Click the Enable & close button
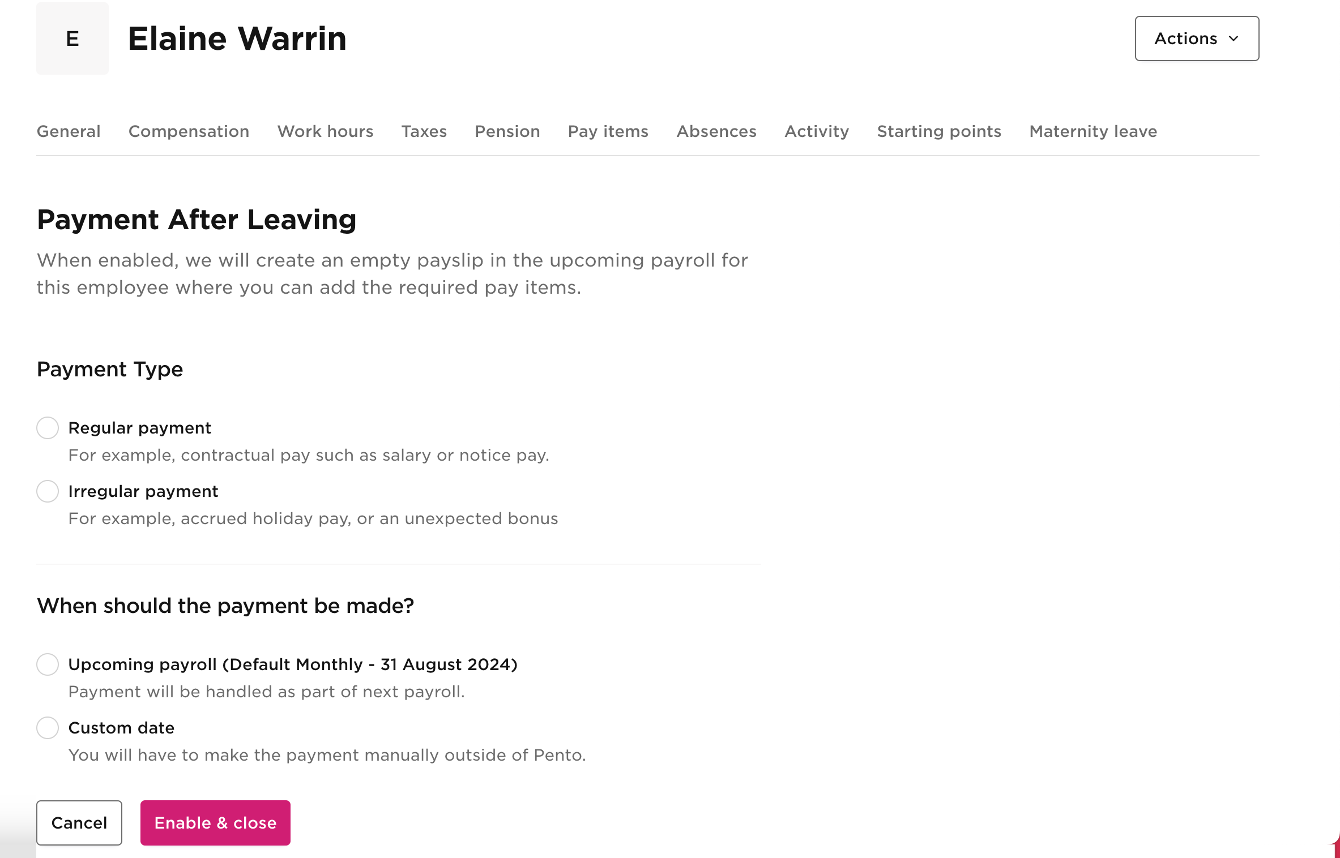The image size is (1340, 858). tap(215, 823)
